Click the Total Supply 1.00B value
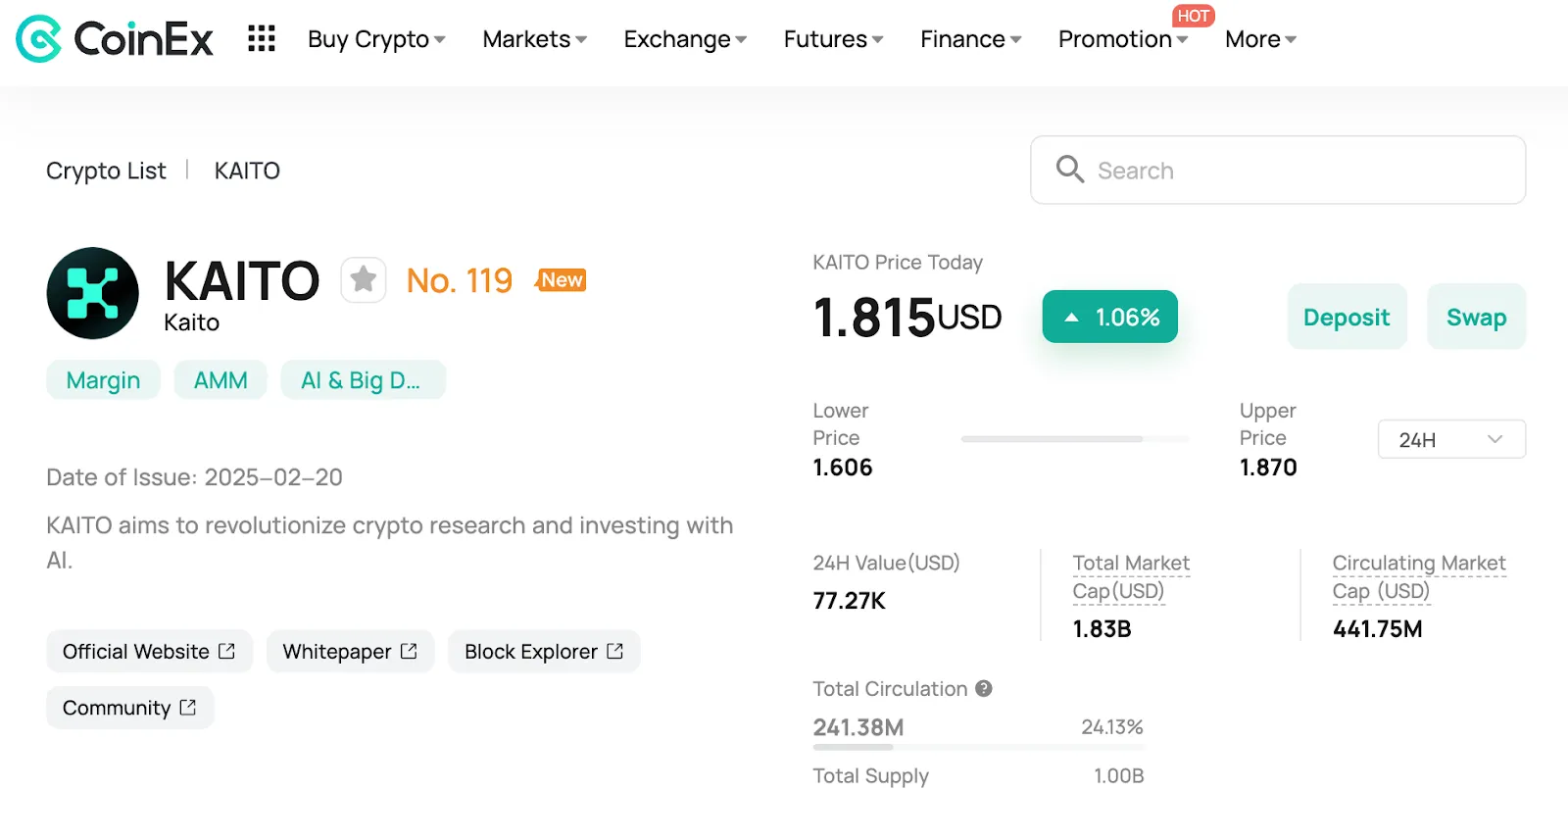 click(x=1119, y=775)
